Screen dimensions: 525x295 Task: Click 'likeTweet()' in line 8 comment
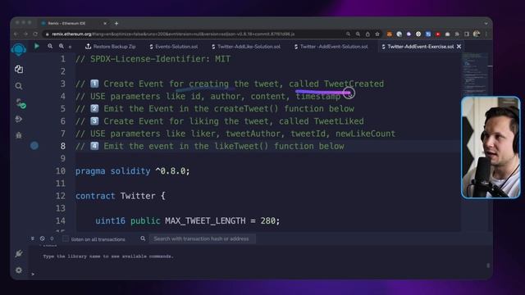(241, 147)
